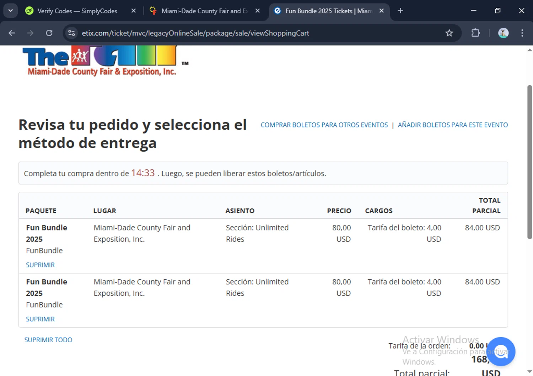View site information icon in address bar
Image resolution: width=533 pixels, height=376 pixels.
[71, 33]
